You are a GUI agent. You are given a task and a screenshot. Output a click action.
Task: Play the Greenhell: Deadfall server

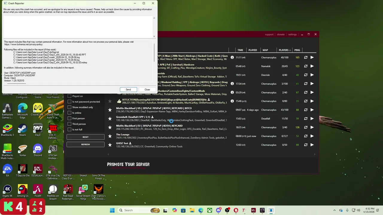312,119
